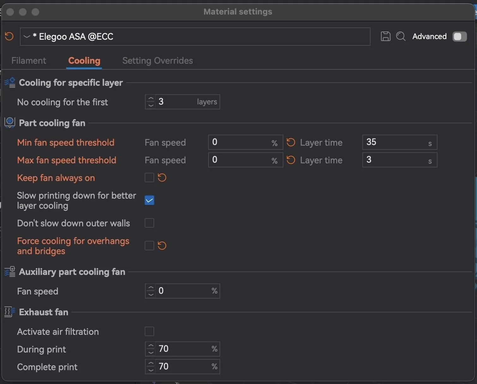Image resolution: width=477 pixels, height=384 pixels.
Task: Edit Min fan speed threshold fan speed field
Action: [245, 142]
